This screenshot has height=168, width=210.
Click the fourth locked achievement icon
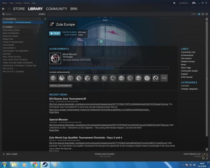point(79,78)
